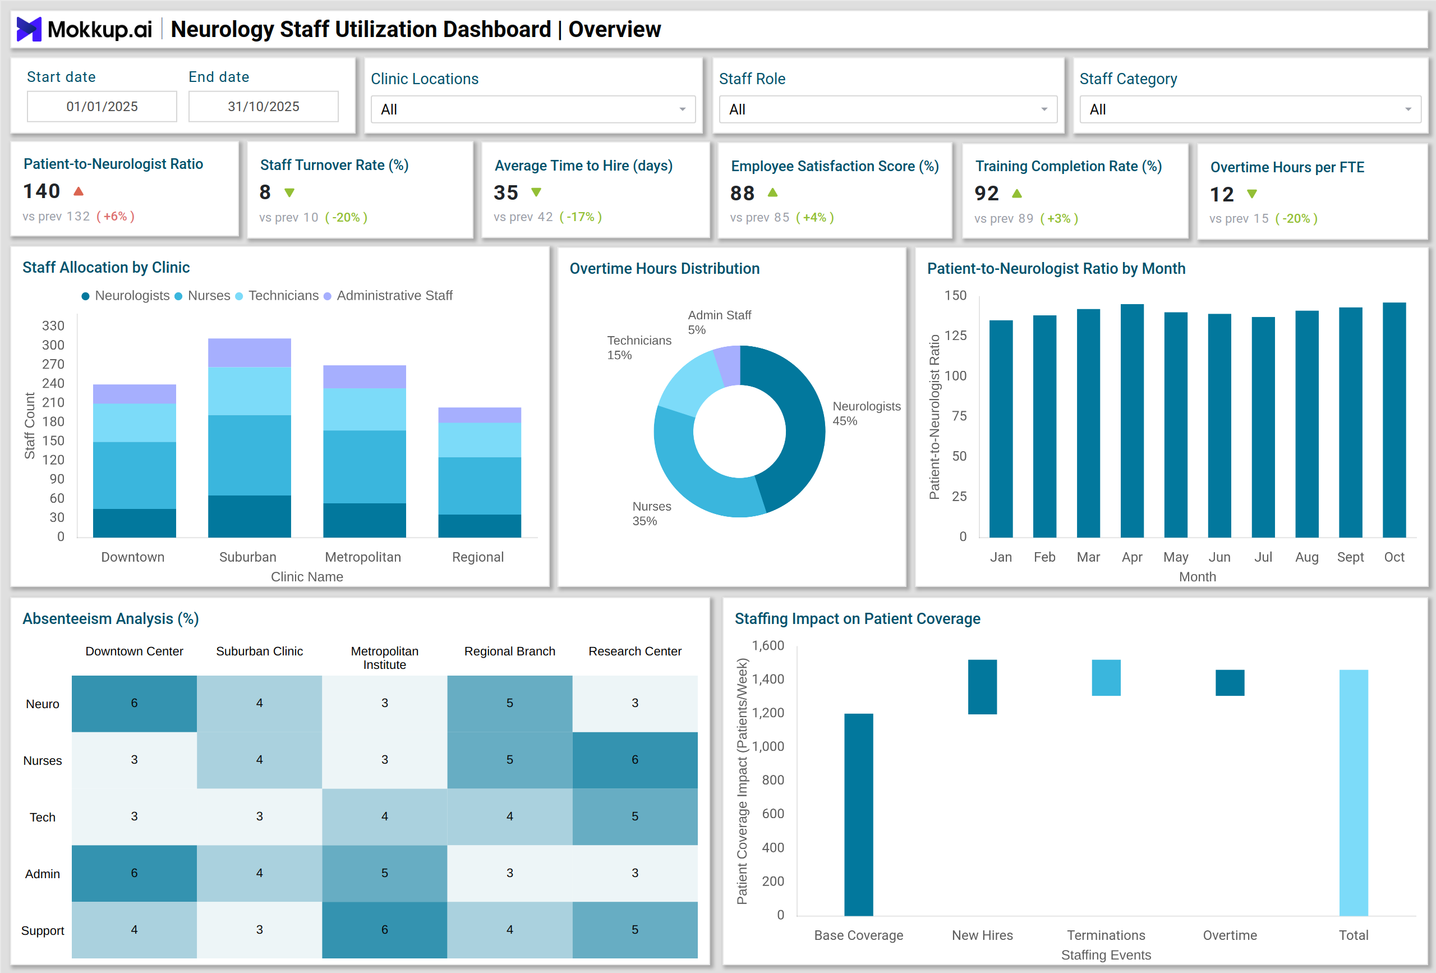Click the +6% change value
Screen dimensions: 1436x973
pyautogui.click(x=115, y=217)
